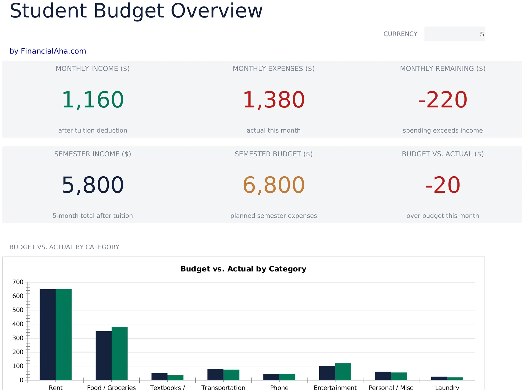Click the 400 y-axis label

pos(18,324)
